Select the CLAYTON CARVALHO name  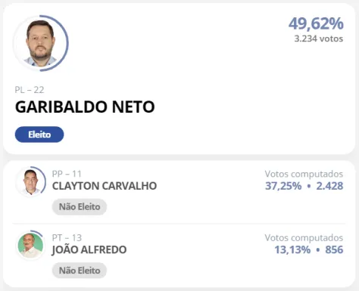105,186
